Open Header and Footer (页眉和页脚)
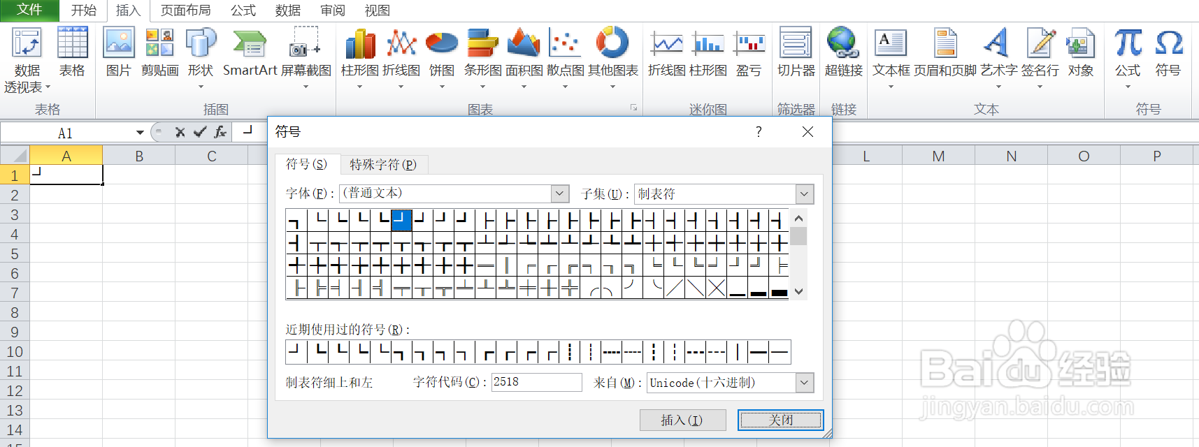1199x447 pixels. tap(945, 53)
